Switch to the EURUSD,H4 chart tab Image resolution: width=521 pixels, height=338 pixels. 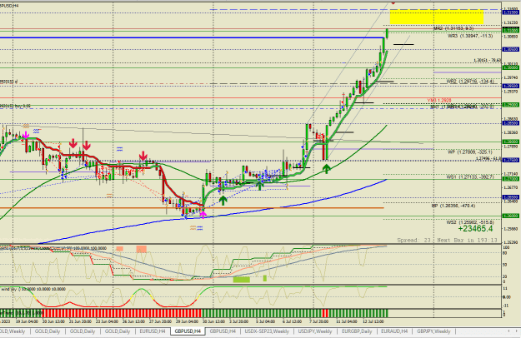click(x=153, y=331)
